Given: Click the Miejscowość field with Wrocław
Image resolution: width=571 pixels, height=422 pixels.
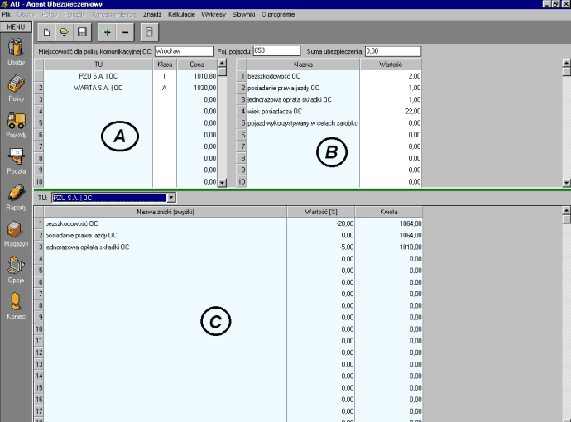Looking at the screenshot, I should point(184,51).
